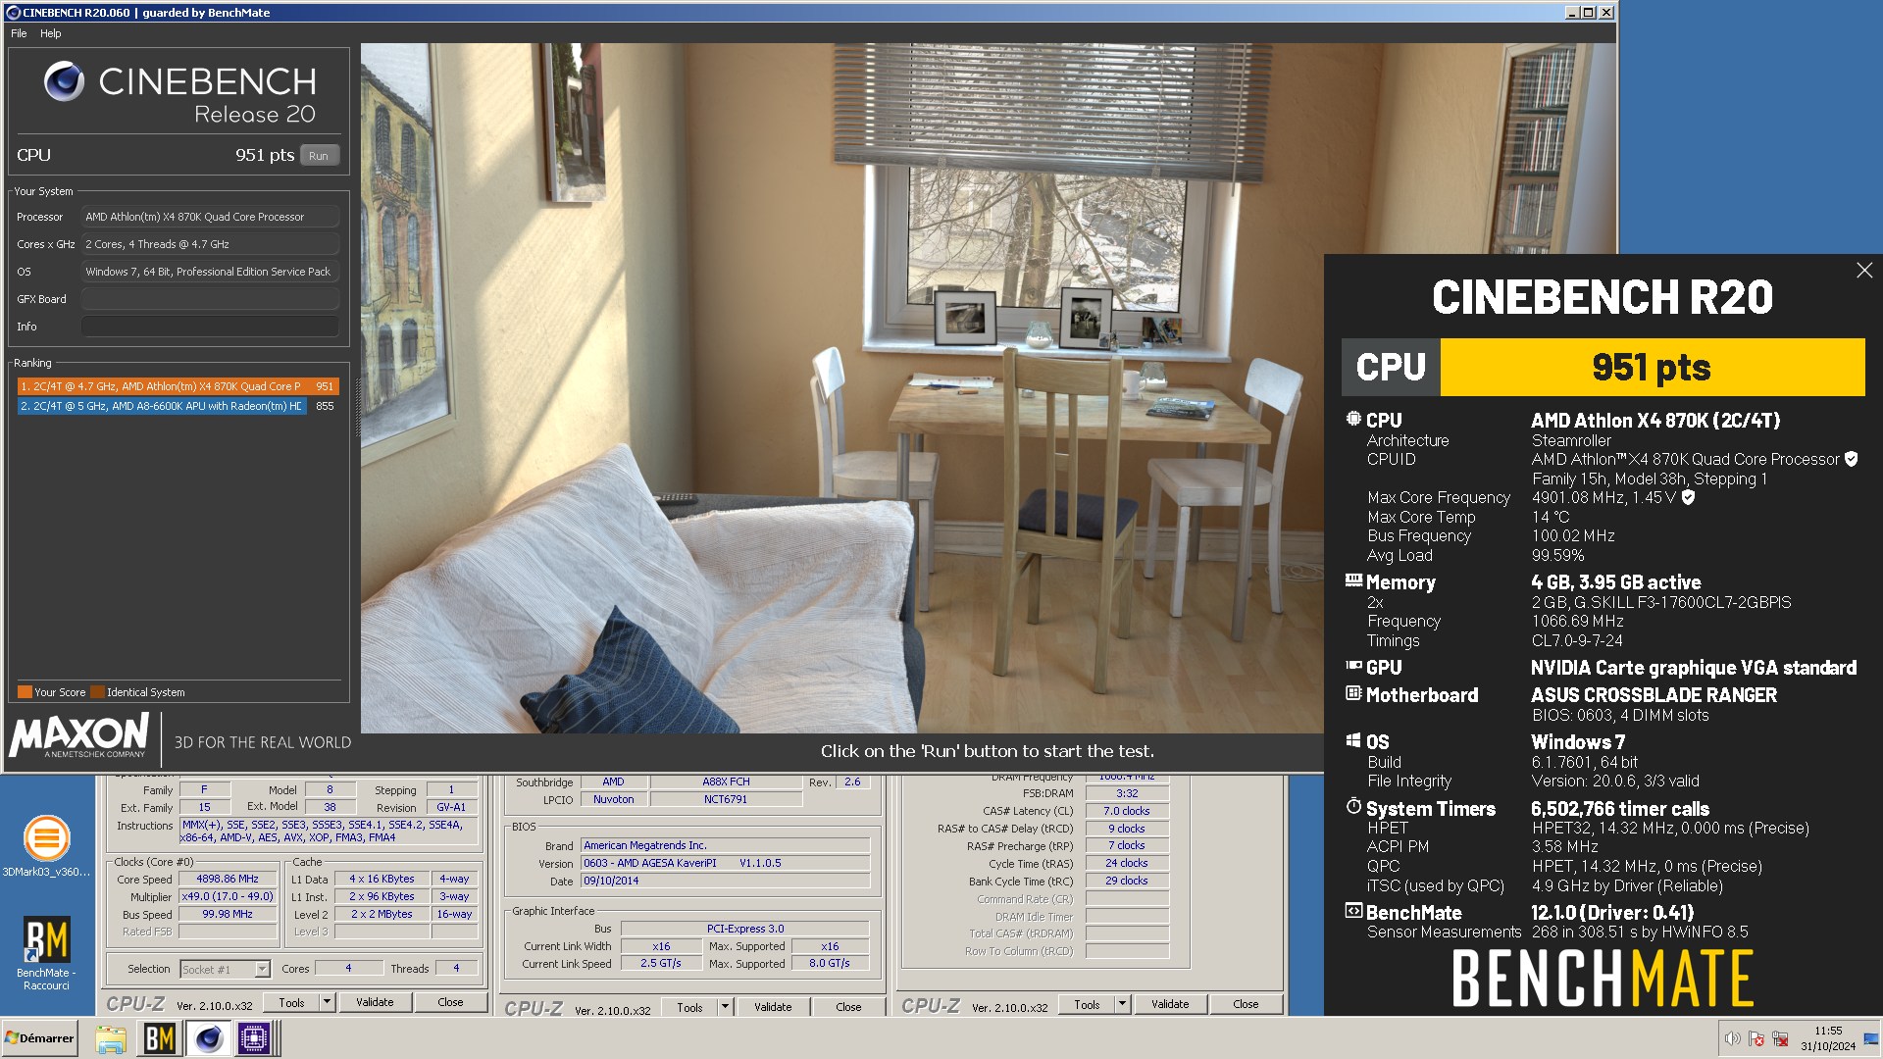Click the orange Your Score legend swatch

25,692
